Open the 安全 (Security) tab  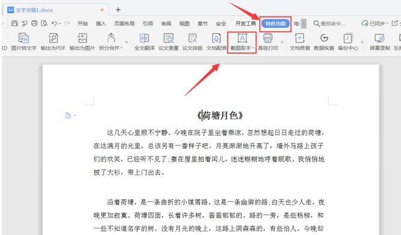(x=221, y=23)
